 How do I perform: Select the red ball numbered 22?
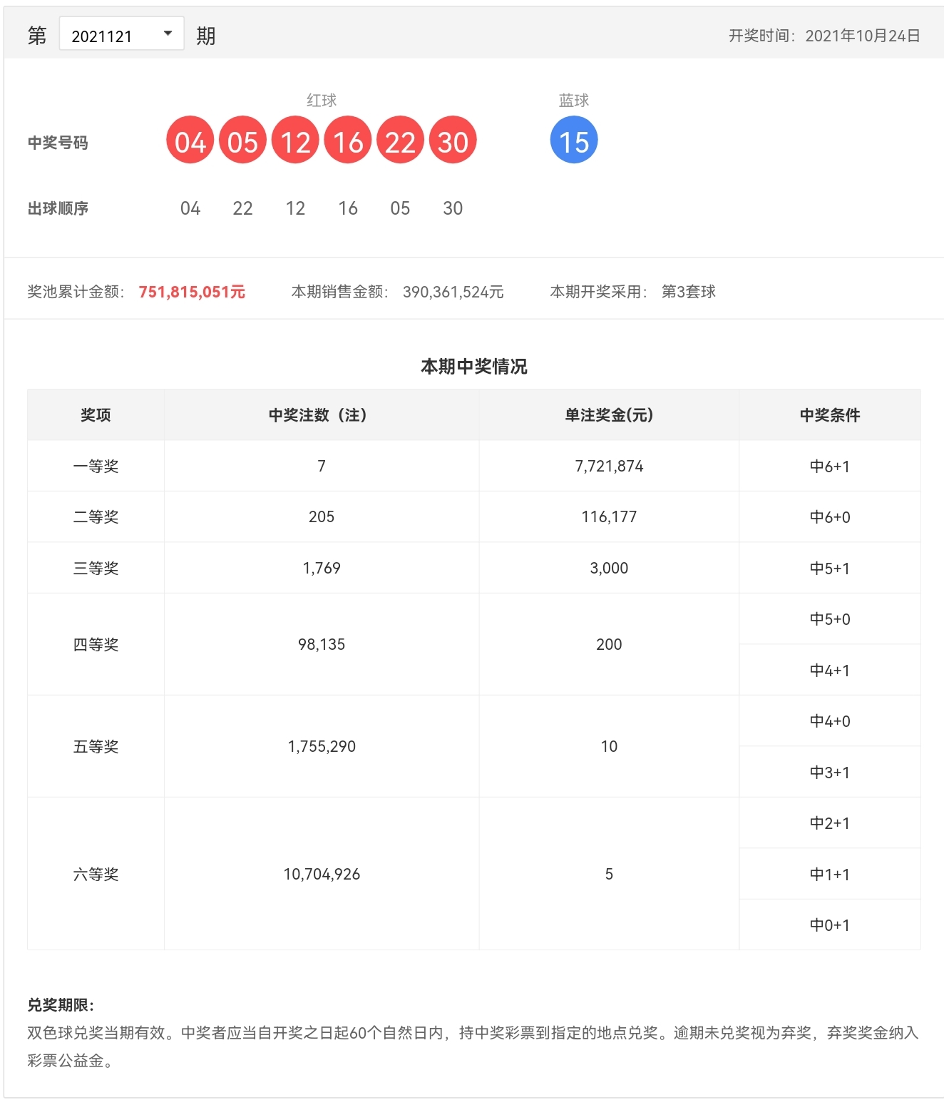pyautogui.click(x=401, y=141)
